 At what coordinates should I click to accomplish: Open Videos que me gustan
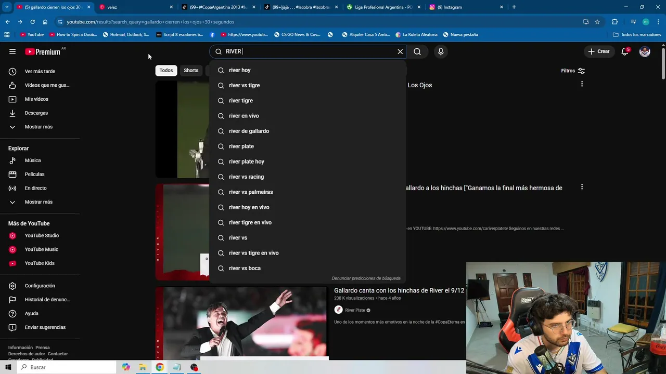(x=40, y=85)
